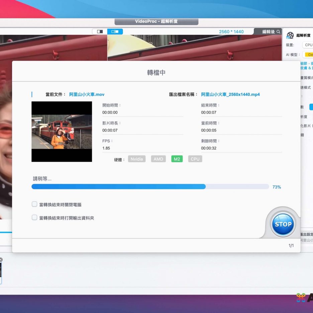
Task: Open the 裝置 CPU dropdown
Action: pyautogui.click(x=308, y=45)
